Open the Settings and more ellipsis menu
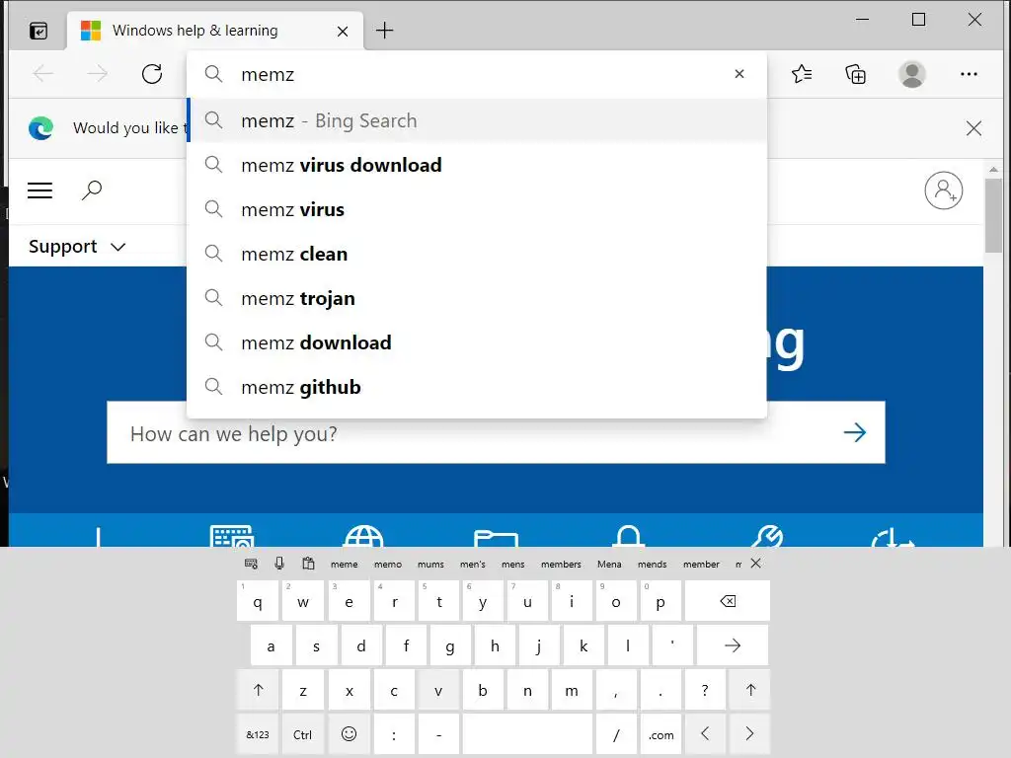Viewport: 1011px width, 758px height. click(969, 74)
